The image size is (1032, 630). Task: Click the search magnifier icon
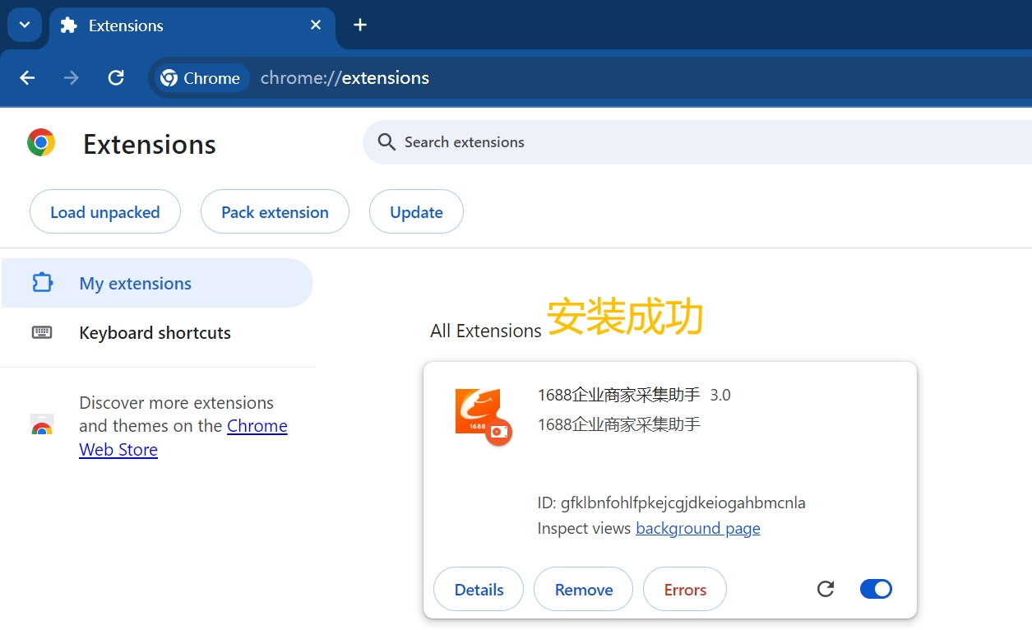click(386, 142)
